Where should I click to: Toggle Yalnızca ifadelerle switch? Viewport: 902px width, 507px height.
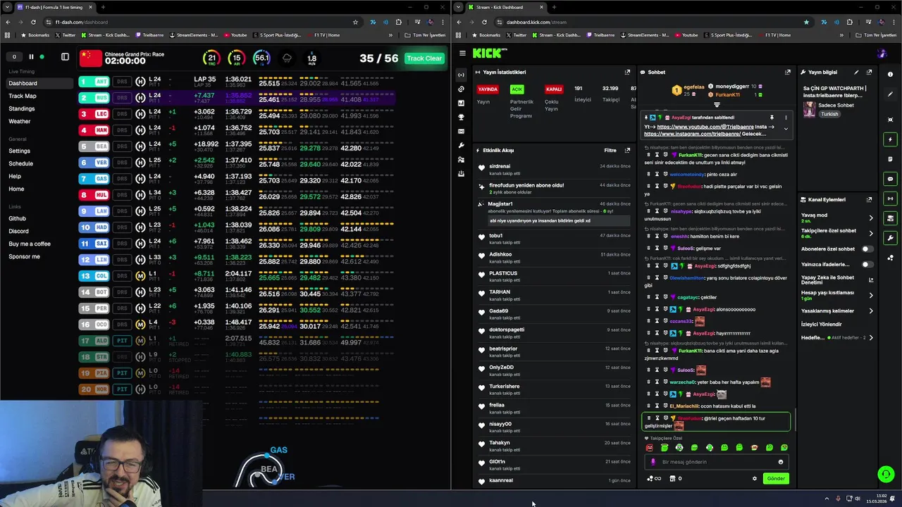[x=867, y=264]
